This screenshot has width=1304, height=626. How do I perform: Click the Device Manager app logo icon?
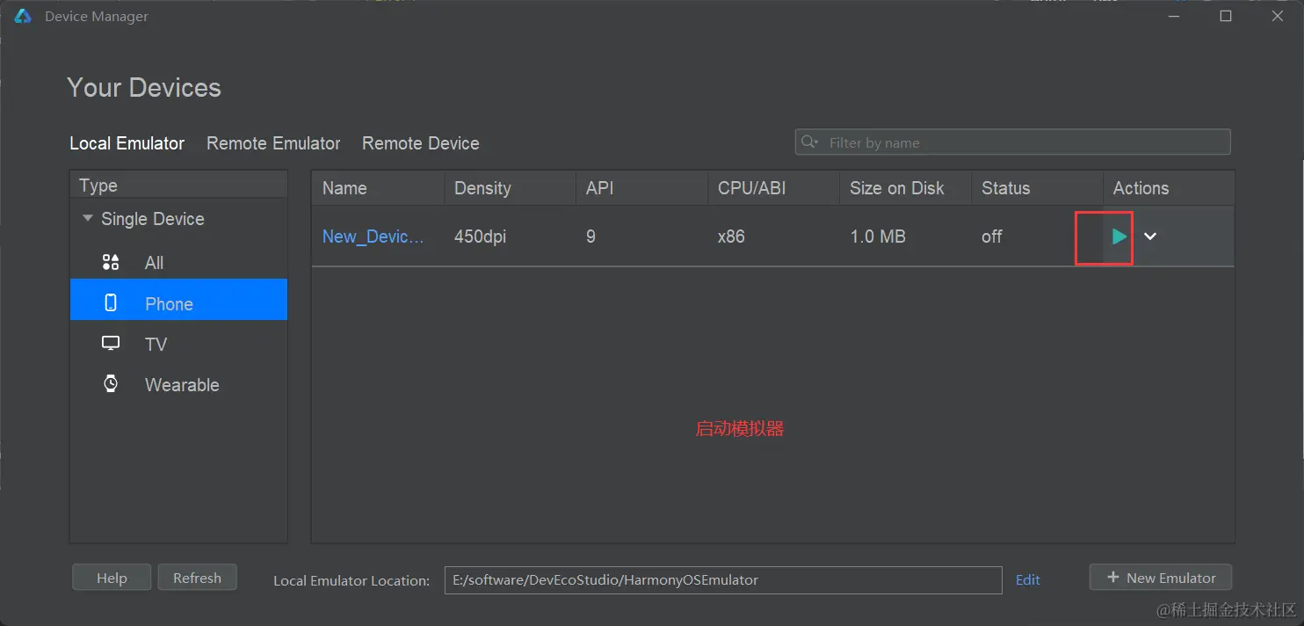pyautogui.click(x=23, y=17)
